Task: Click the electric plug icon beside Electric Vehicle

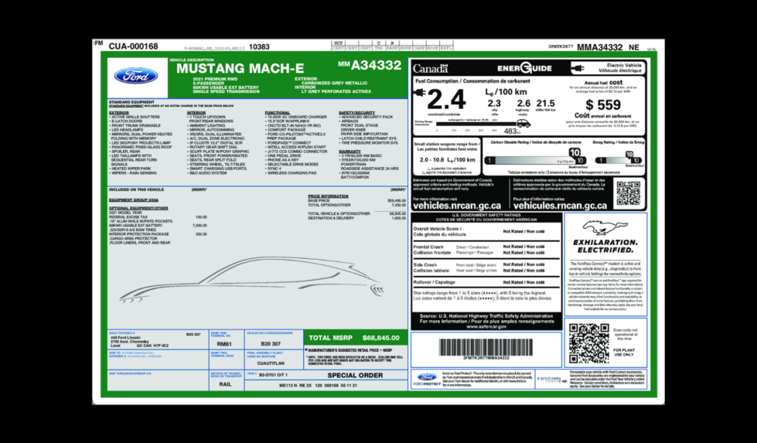Action: pyautogui.click(x=578, y=68)
